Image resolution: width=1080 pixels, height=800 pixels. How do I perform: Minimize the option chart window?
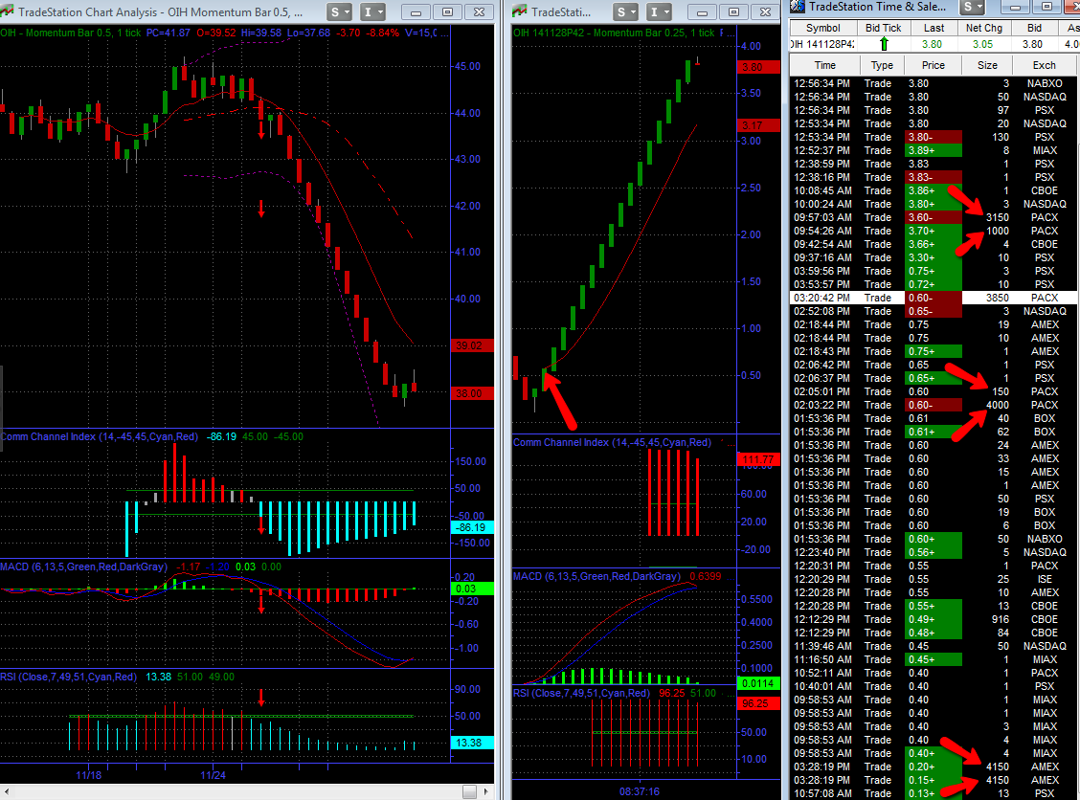click(x=702, y=12)
